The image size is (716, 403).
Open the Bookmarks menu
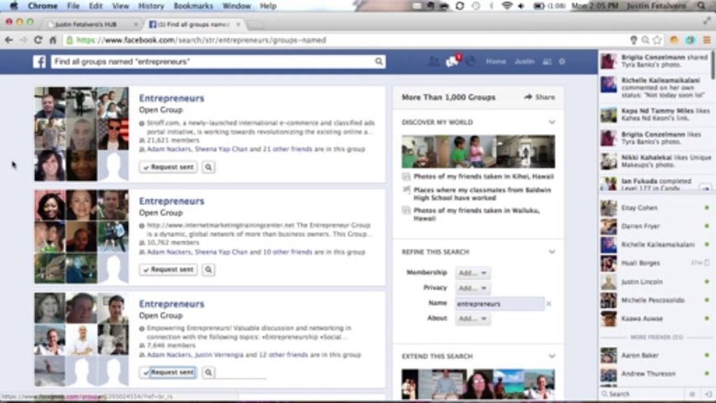pos(194,6)
